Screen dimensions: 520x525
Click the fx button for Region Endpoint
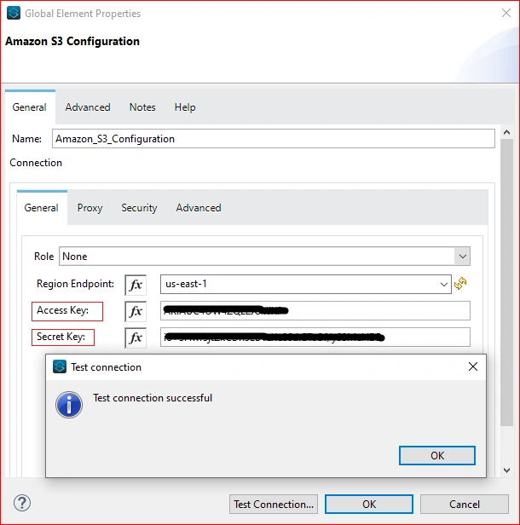tap(136, 285)
